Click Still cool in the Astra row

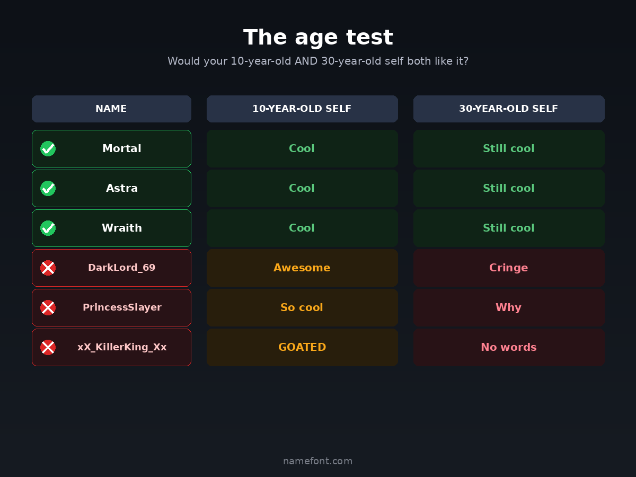(x=509, y=189)
